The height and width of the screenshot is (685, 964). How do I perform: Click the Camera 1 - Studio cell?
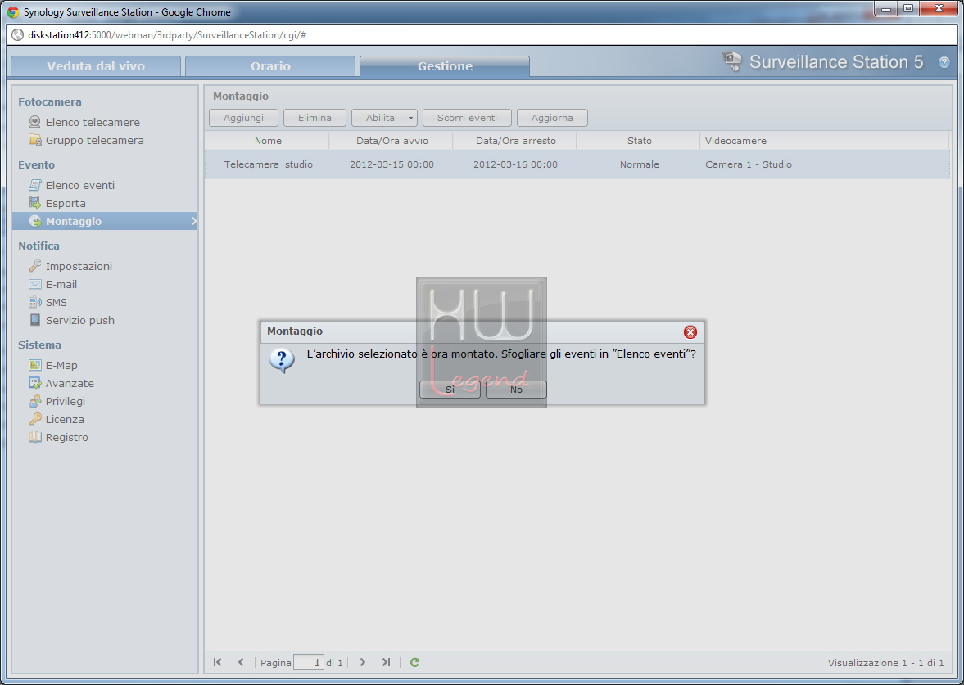coord(749,164)
